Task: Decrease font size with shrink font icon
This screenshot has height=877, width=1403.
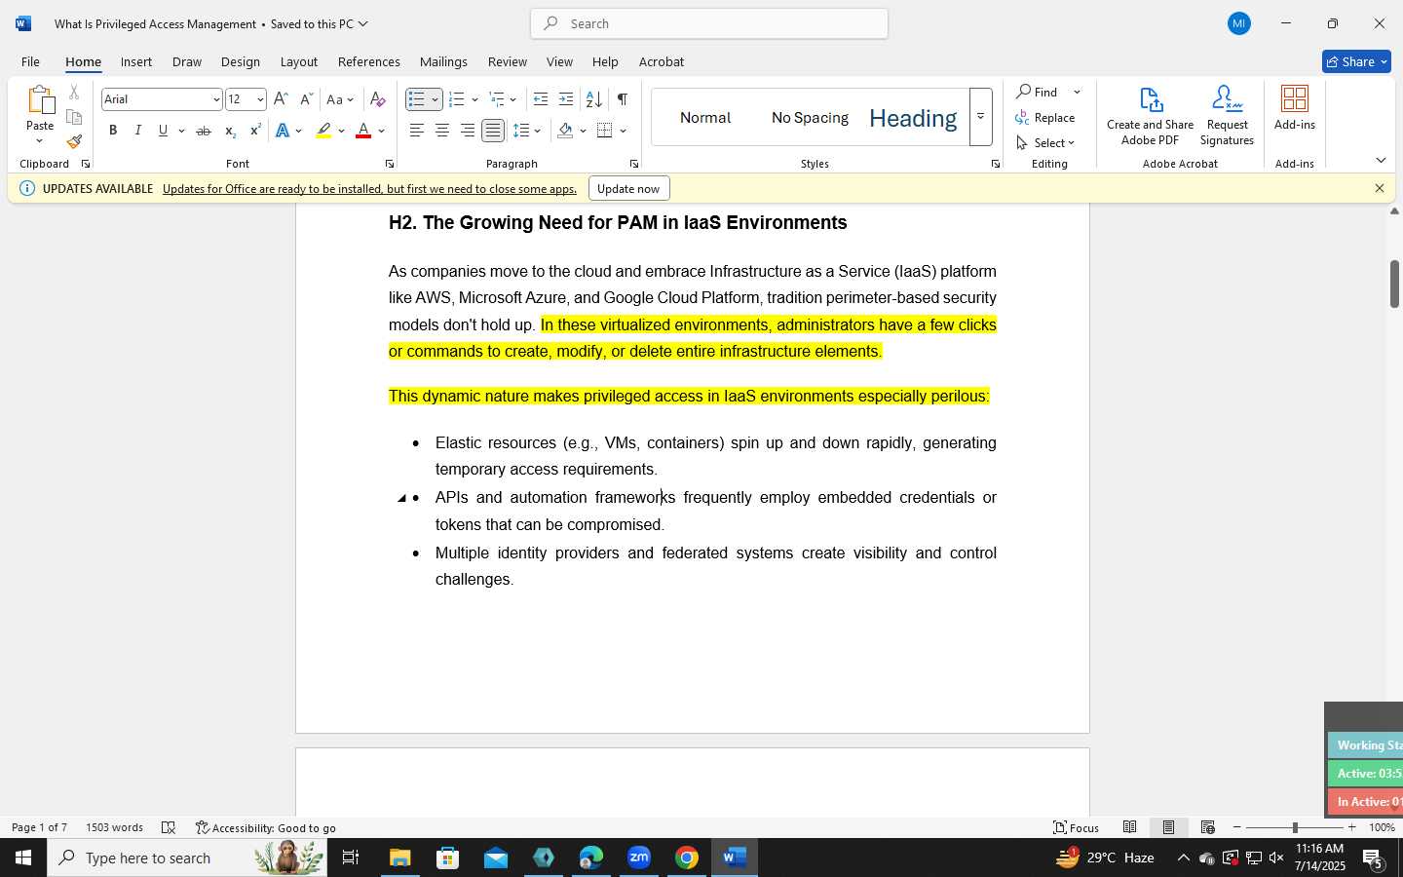Action: click(306, 99)
